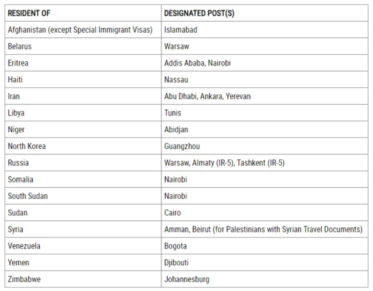Click Abu Dhabi, Ankara, Yerevan cell
Image resolution: width=373 pixels, height=291 pixels.
point(265,96)
